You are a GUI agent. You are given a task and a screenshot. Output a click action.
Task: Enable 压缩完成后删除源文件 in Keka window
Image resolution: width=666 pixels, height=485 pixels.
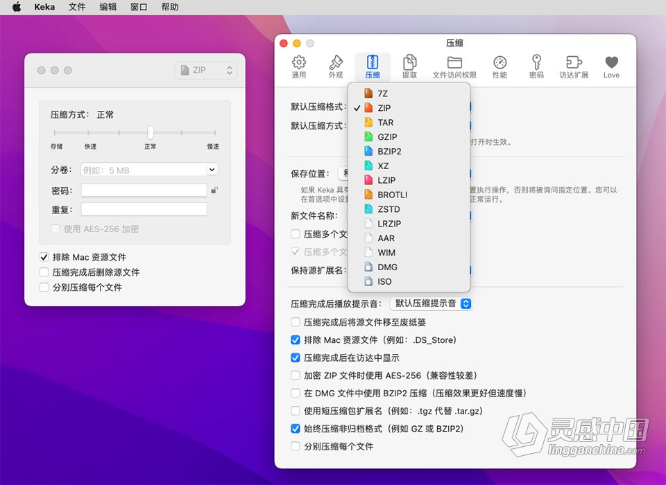(x=44, y=272)
